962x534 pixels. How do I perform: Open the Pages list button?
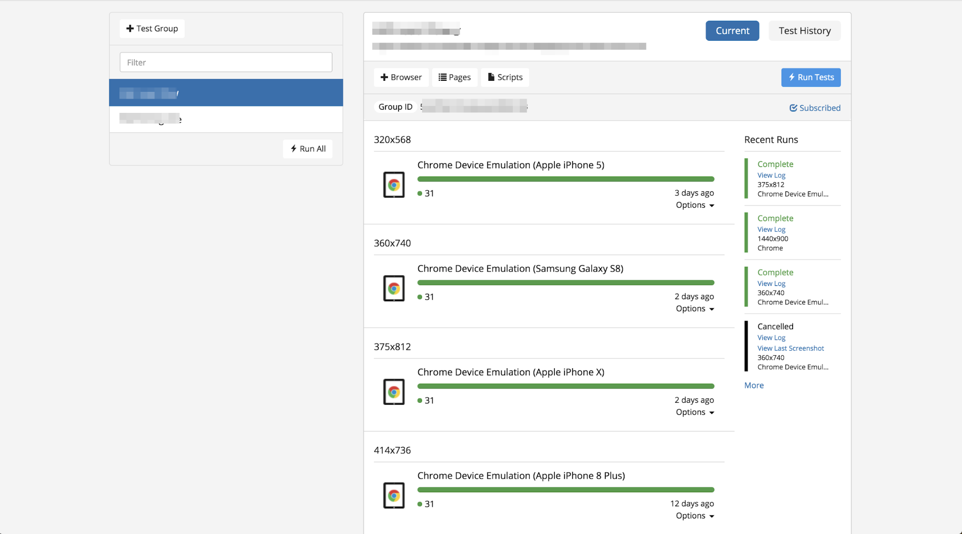click(x=454, y=77)
